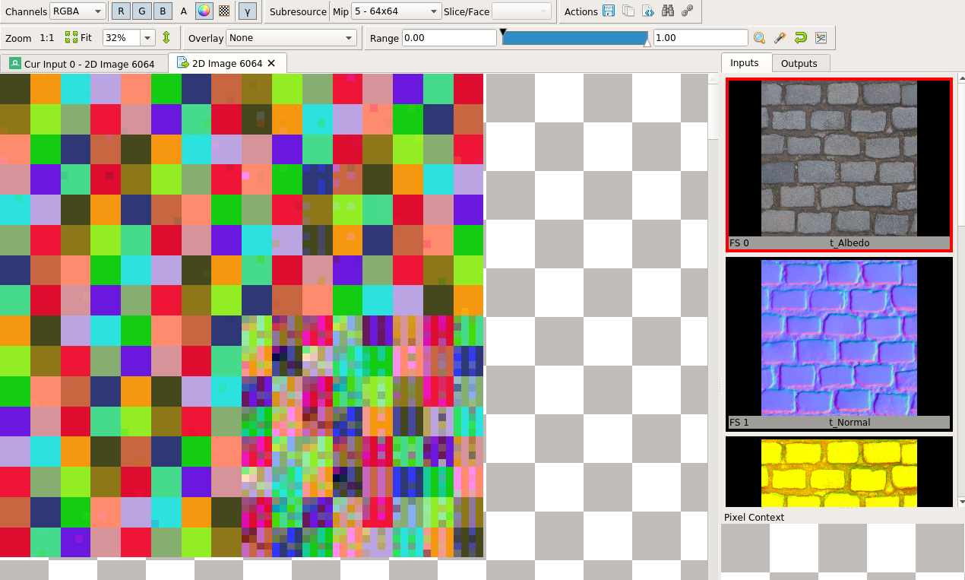Click the Pixel Context preview area

(x=842, y=552)
